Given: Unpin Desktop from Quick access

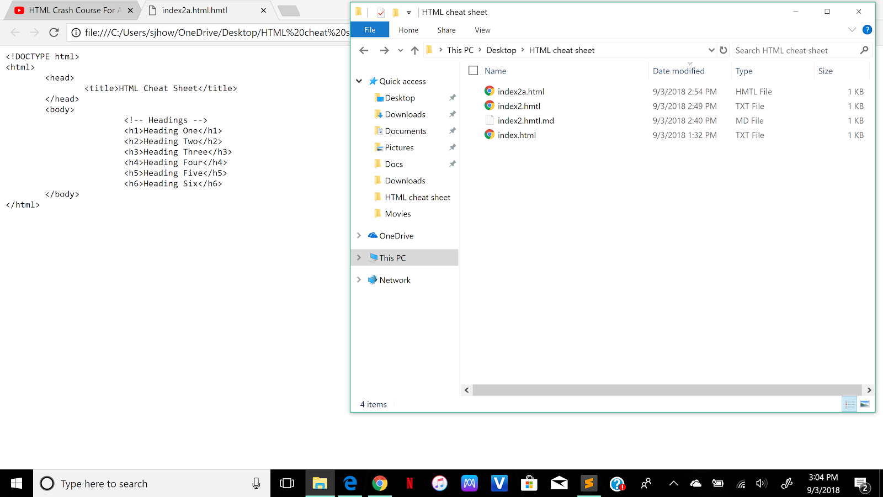Looking at the screenshot, I should (453, 97).
